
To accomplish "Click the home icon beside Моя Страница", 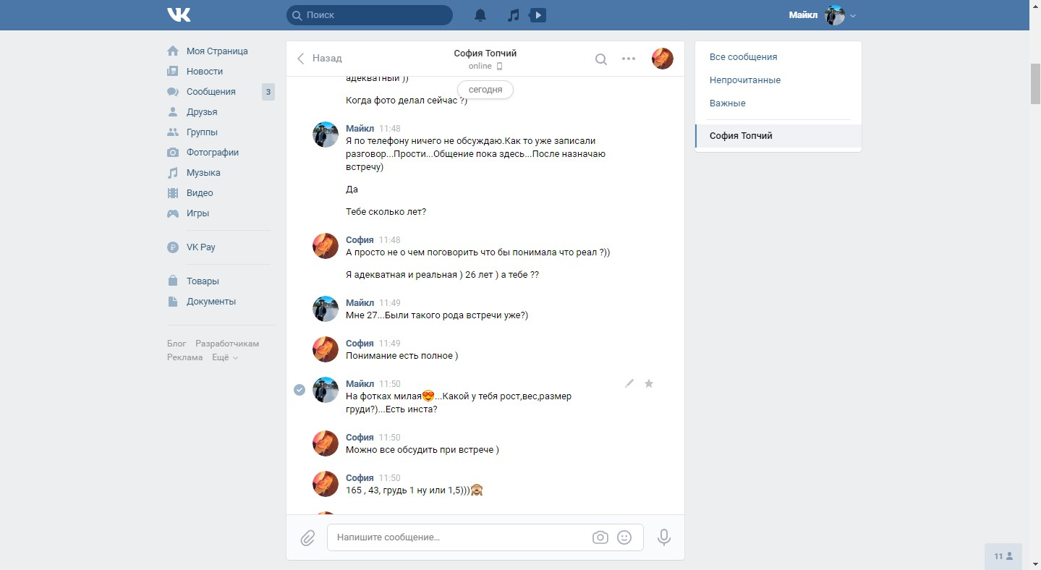I will tap(173, 51).
